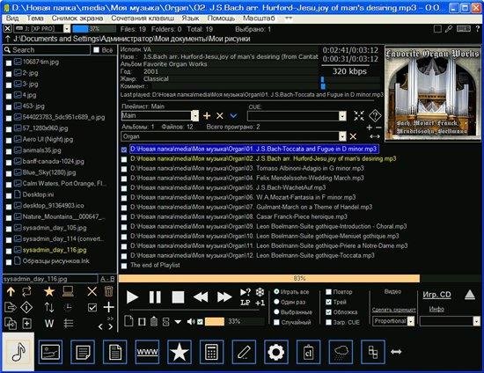The image size is (484, 373).
Task: Click the laptop computer icon
Action: (68, 291)
